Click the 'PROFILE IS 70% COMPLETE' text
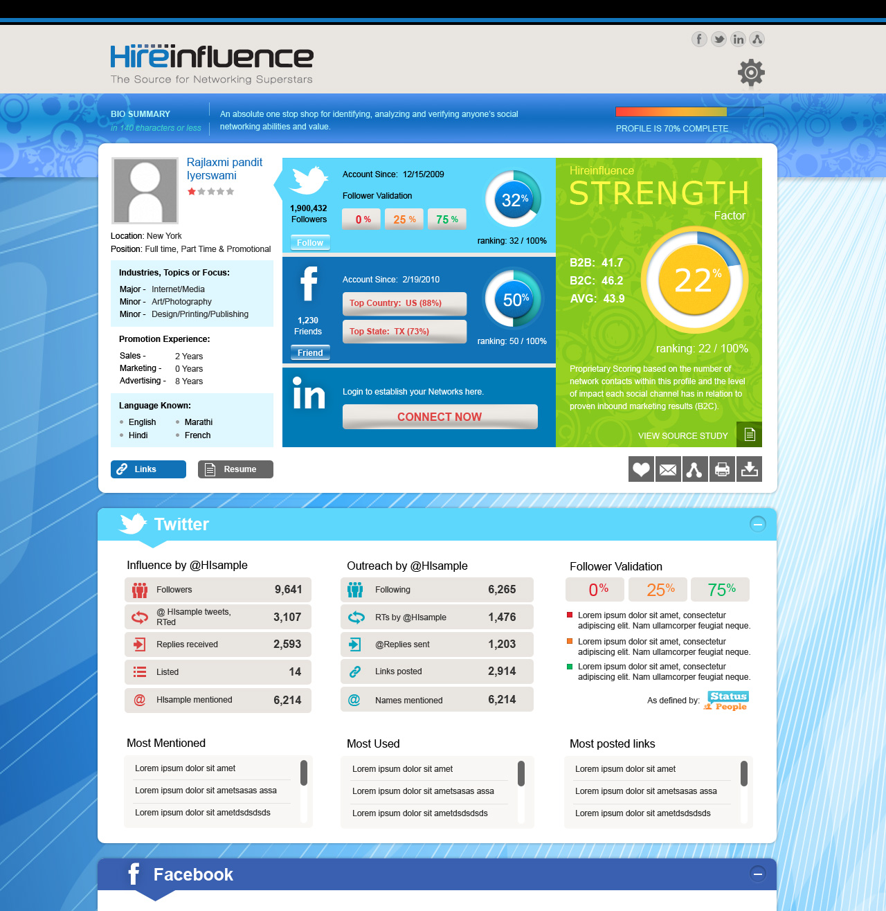 pos(672,129)
